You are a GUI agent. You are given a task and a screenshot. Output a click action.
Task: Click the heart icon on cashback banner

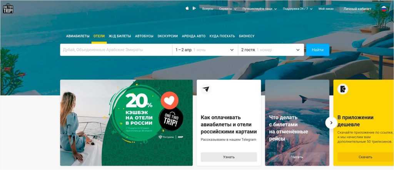(170, 100)
